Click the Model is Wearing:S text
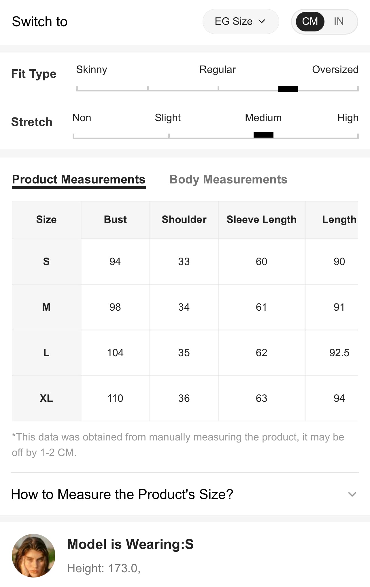The height and width of the screenshot is (587, 370). tap(130, 544)
